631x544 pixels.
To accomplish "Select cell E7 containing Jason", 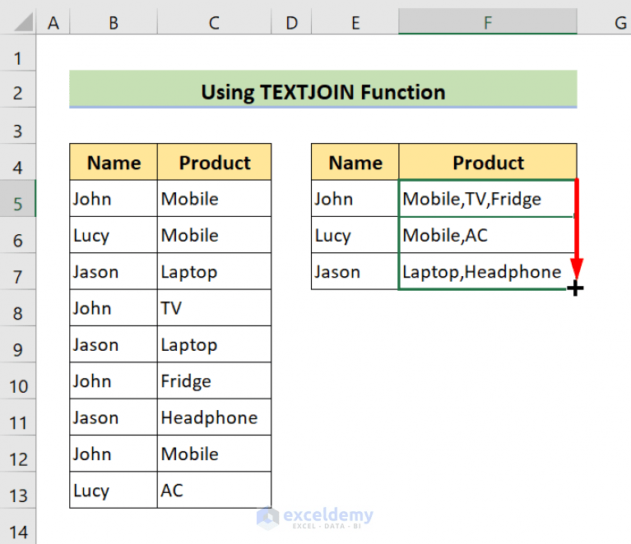I will (x=355, y=271).
